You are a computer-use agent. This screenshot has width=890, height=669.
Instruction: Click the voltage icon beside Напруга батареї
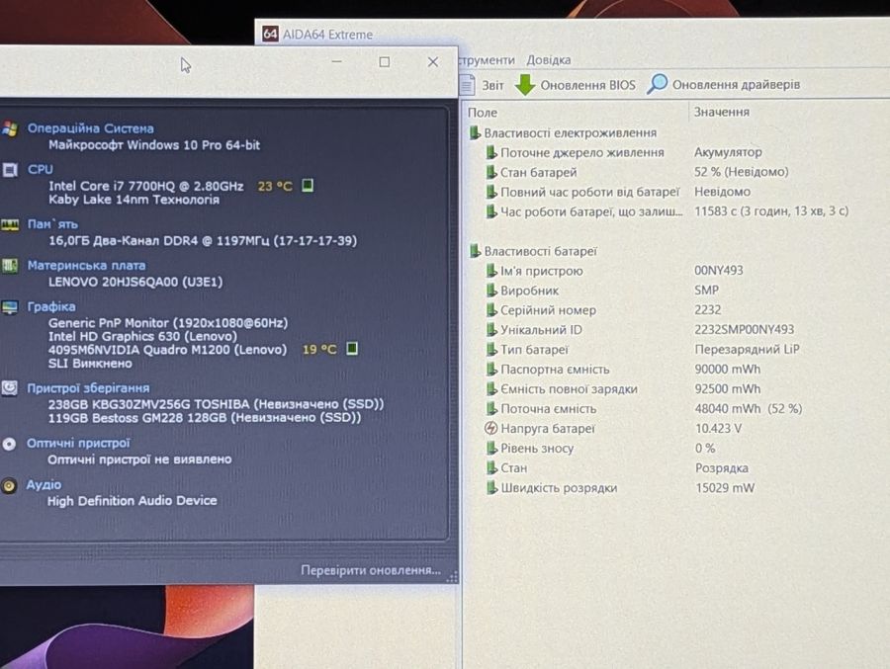(x=490, y=429)
